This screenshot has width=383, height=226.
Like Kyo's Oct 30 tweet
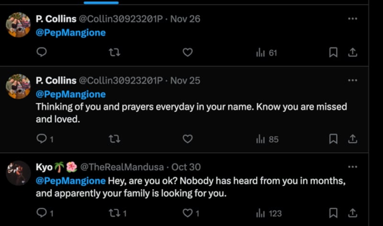click(188, 213)
